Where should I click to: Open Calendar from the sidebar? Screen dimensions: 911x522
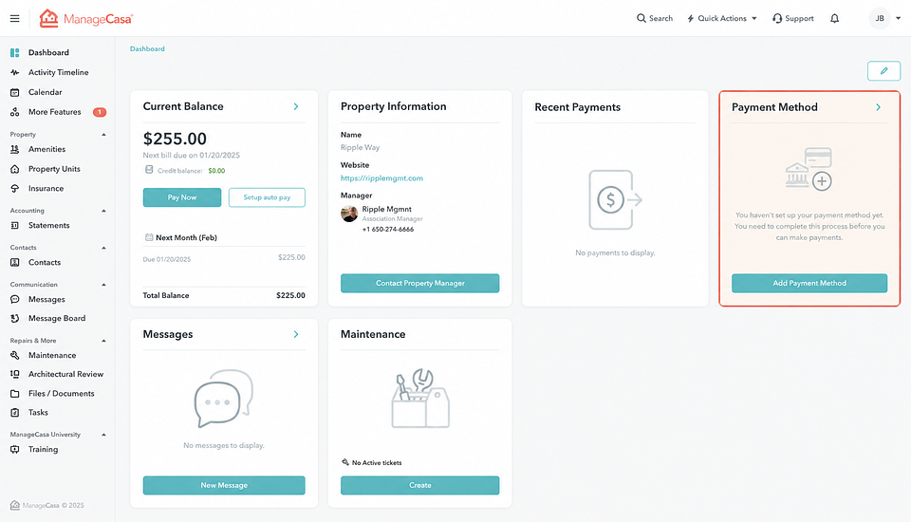coord(45,92)
